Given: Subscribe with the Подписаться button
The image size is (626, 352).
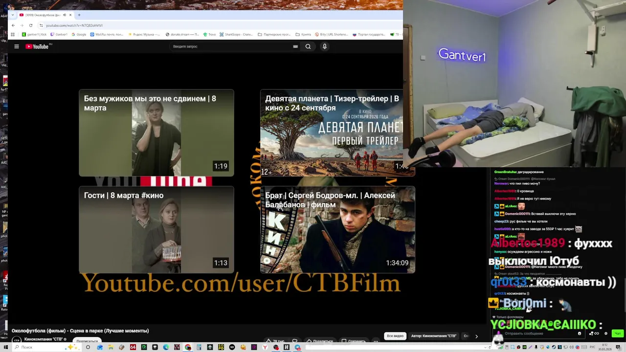Looking at the screenshot, I should [x=87, y=341].
